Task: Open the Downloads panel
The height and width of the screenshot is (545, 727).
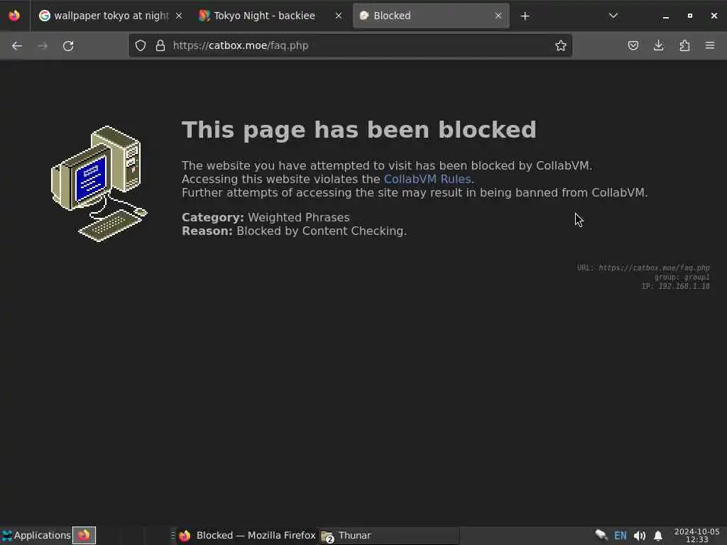Action: (x=658, y=45)
